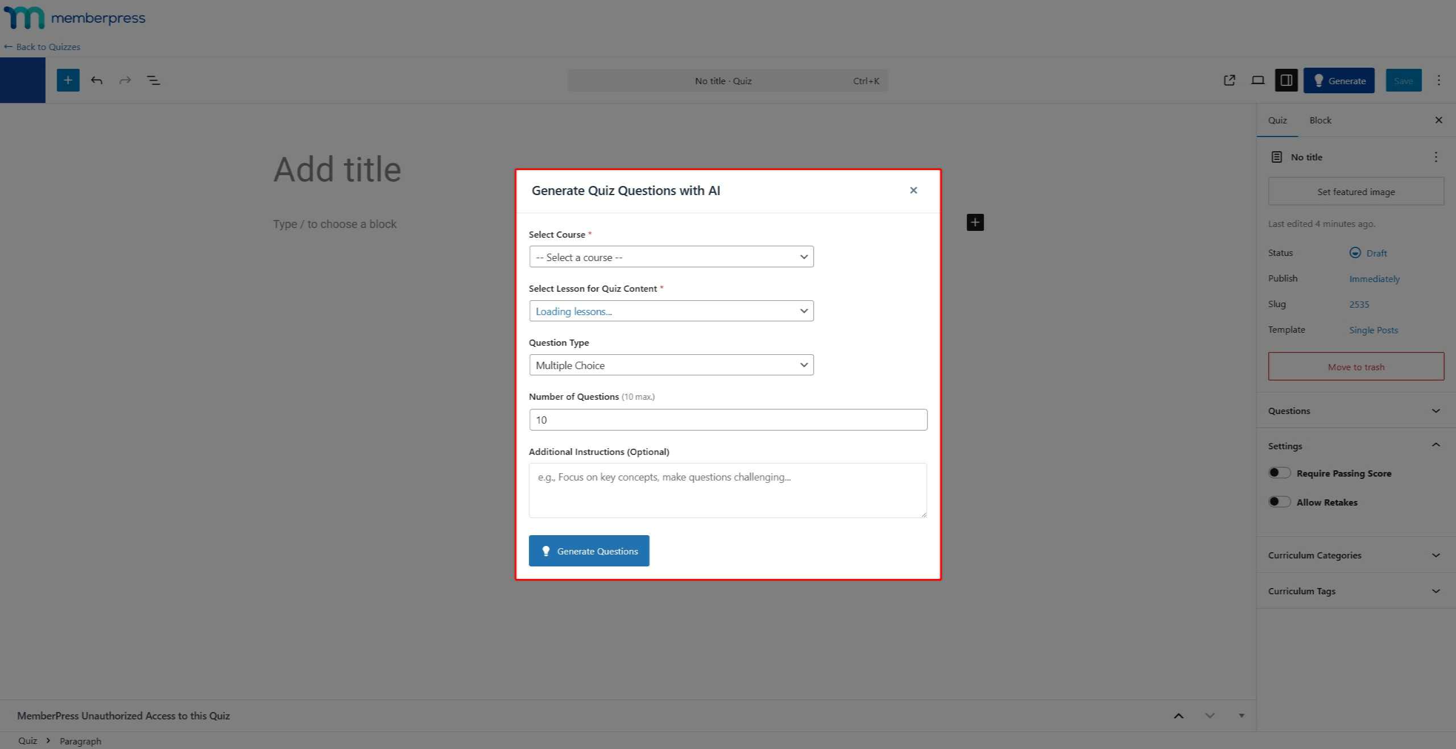Open the three-dot menu next to No title
The width and height of the screenshot is (1456, 749).
coord(1436,157)
